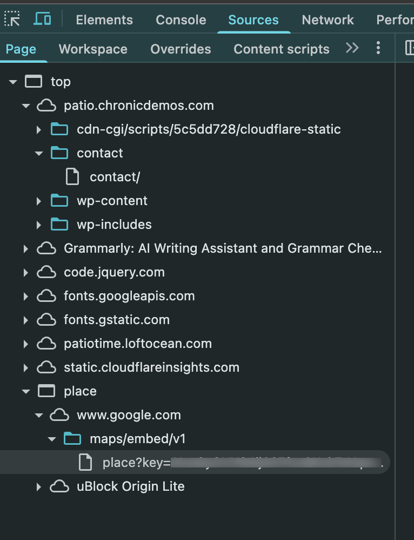Click the wp-content folder icon
The image size is (414, 540).
click(59, 201)
